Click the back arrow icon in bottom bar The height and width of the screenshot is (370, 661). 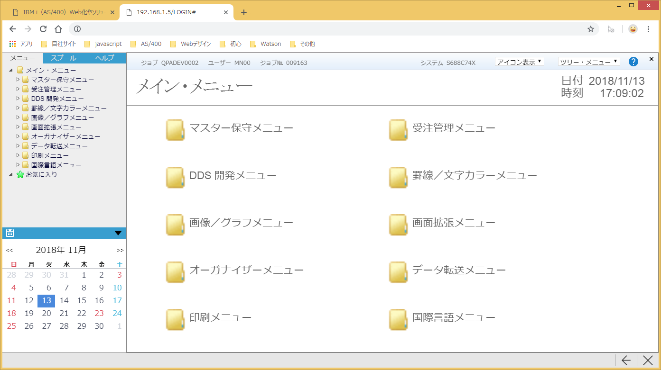pyautogui.click(x=626, y=361)
